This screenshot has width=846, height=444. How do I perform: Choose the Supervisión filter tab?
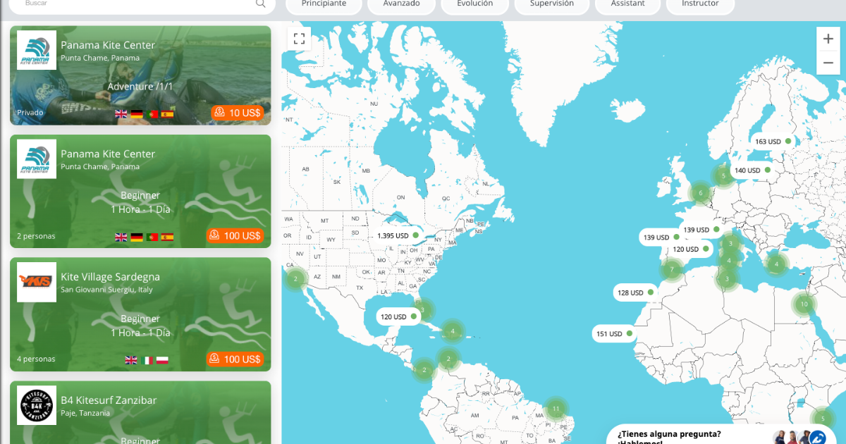pos(551,4)
